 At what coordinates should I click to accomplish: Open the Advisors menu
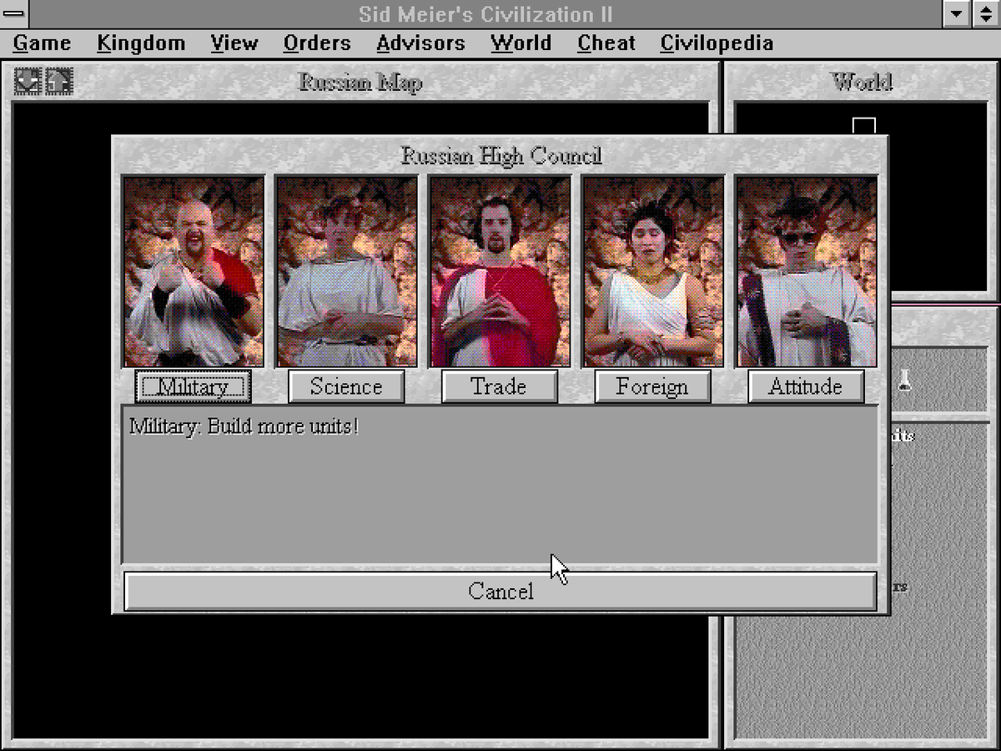pos(420,43)
